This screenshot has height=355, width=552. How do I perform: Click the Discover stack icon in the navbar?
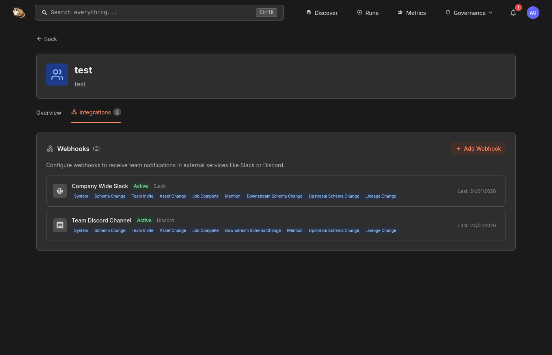[x=309, y=13]
